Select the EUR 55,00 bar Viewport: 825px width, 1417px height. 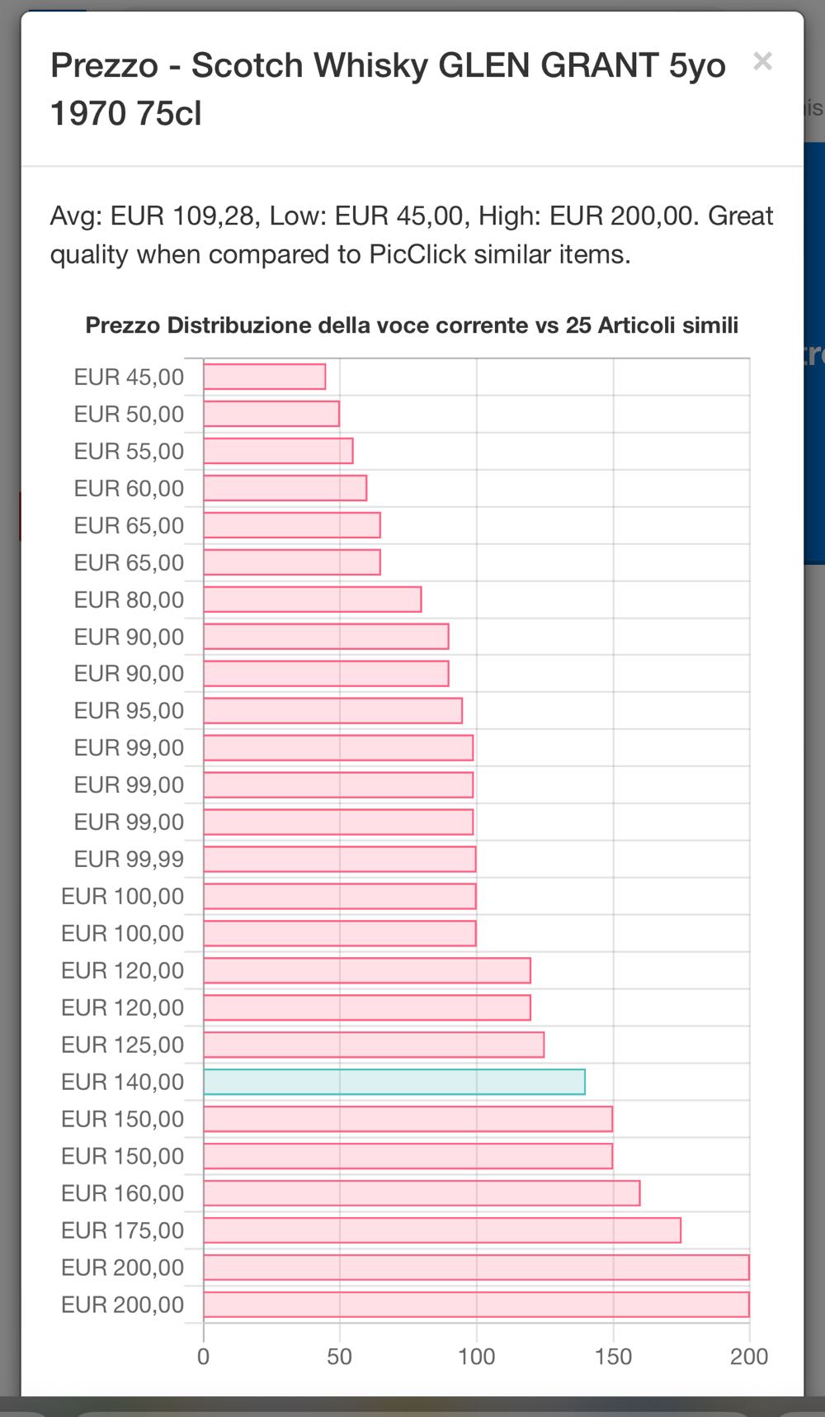pyautogui.click(x=278, y=451)
